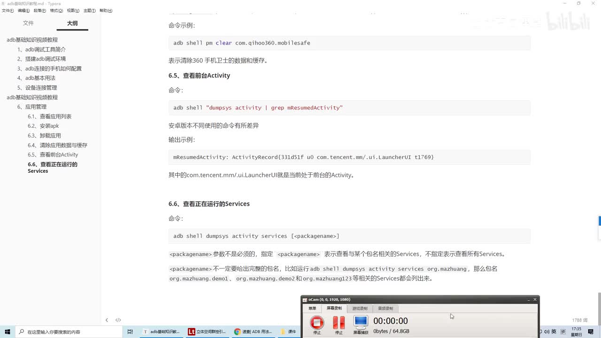Open Task View from the taskbar
Image resolution: width=601 pixels, height=338 pixels.
[131, 331]
